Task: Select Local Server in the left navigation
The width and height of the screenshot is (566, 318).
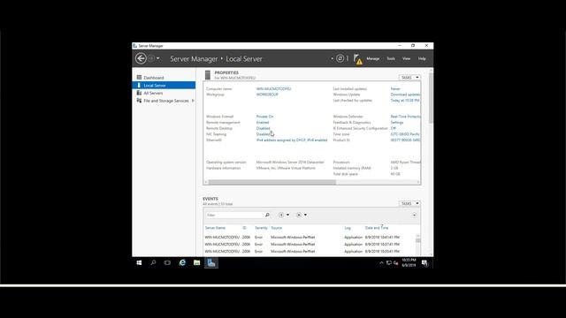Action: click(164, 86)
